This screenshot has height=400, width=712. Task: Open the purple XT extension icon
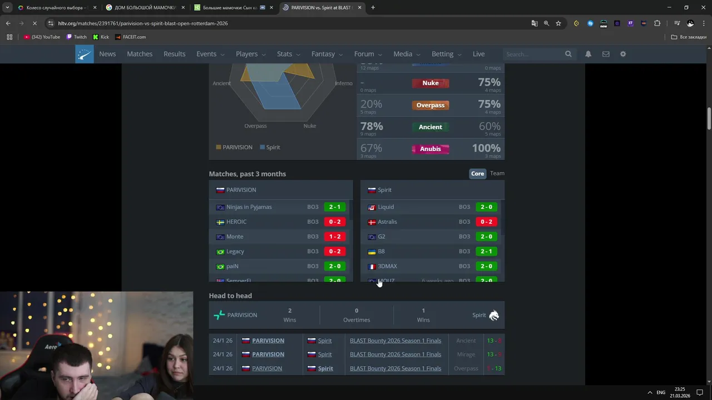[630, 23]
